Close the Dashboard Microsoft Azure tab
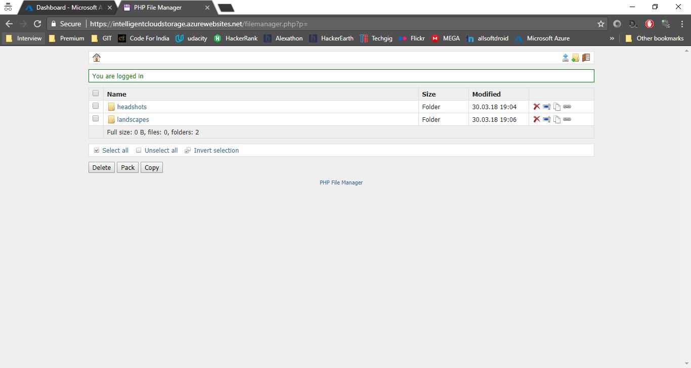Viewport: 691px width, 368px height. 110,8
